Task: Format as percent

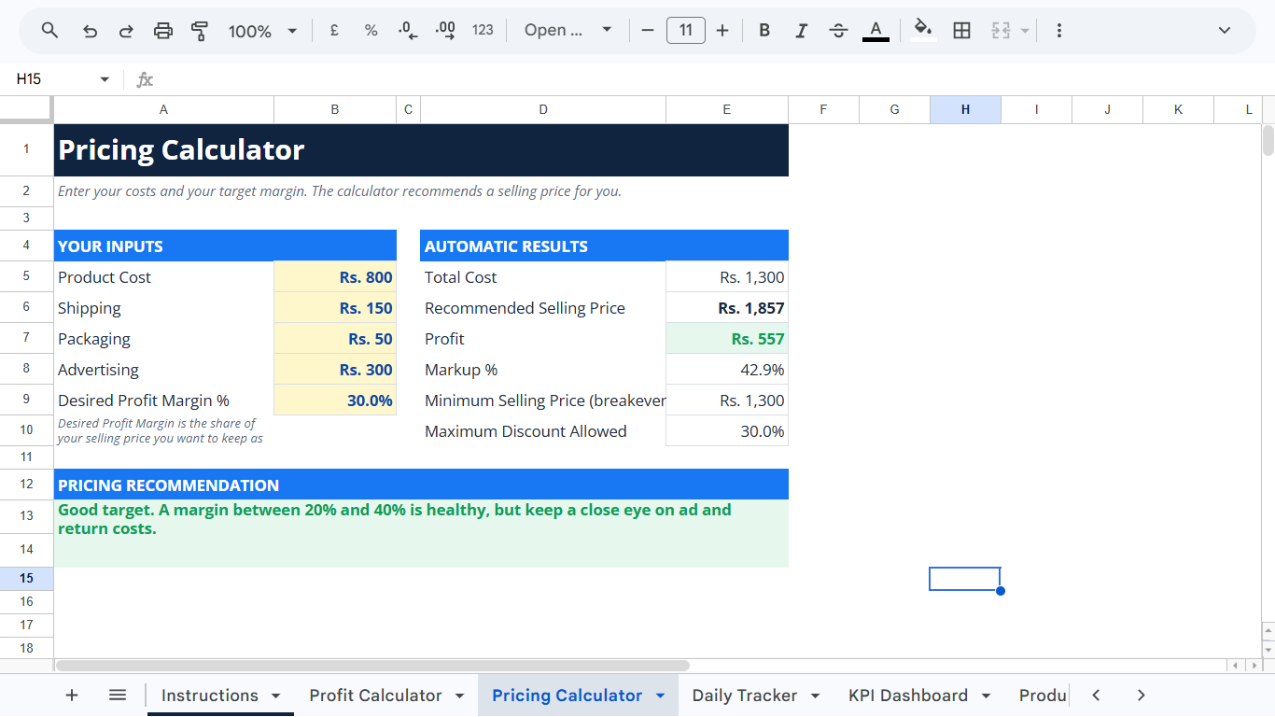Action: tap(371, 31)
